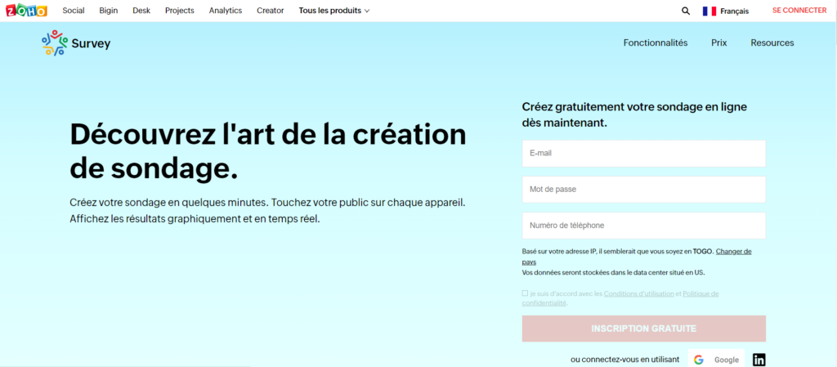Open the Resources menu item
This screenshot has height=367, width=837.
tap(772, 43)
